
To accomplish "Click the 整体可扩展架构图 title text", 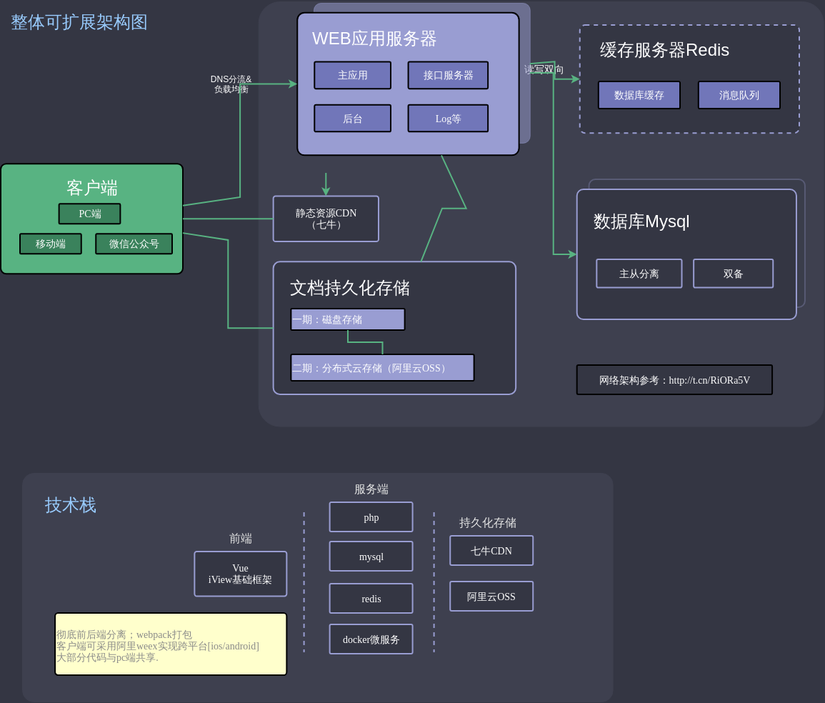I will click(79, 22).
